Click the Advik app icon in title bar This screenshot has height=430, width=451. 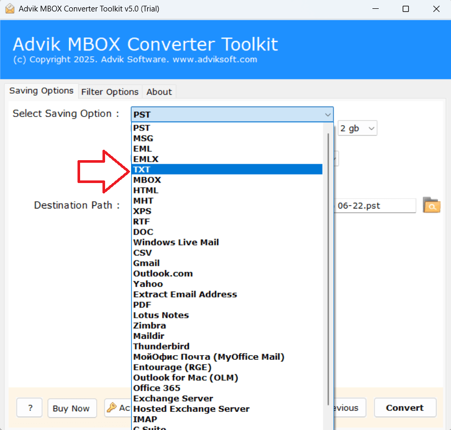(x=10, y=9)
